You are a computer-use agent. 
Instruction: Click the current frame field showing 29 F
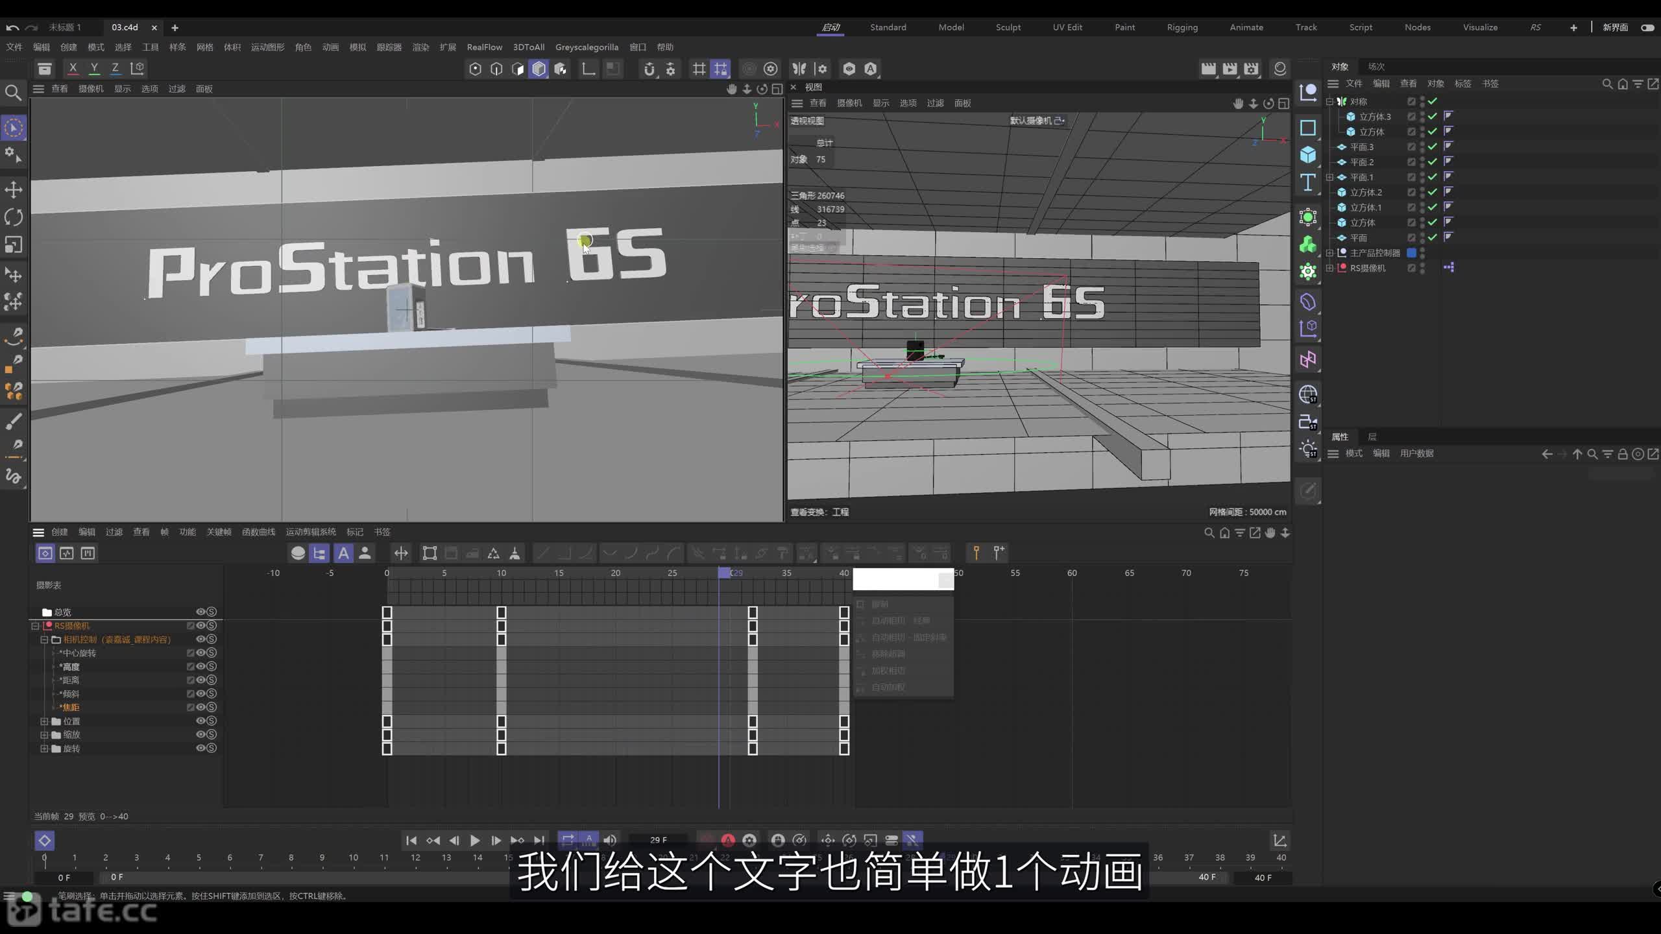point(658,840)
